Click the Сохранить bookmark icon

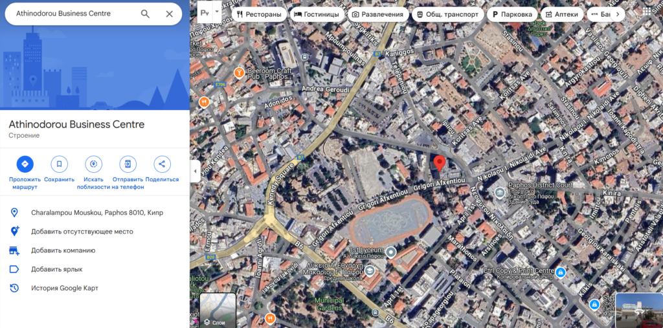coord(59,164)
